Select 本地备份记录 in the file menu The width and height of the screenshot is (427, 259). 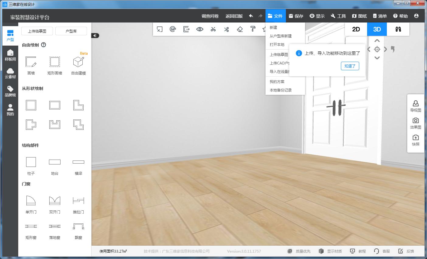280,90
